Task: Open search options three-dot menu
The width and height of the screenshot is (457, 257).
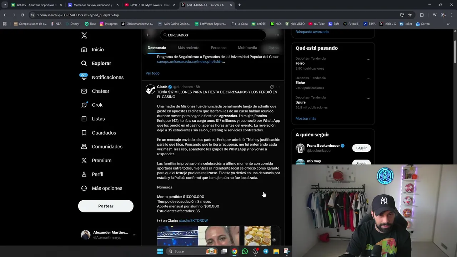Action: coord(277,35)
